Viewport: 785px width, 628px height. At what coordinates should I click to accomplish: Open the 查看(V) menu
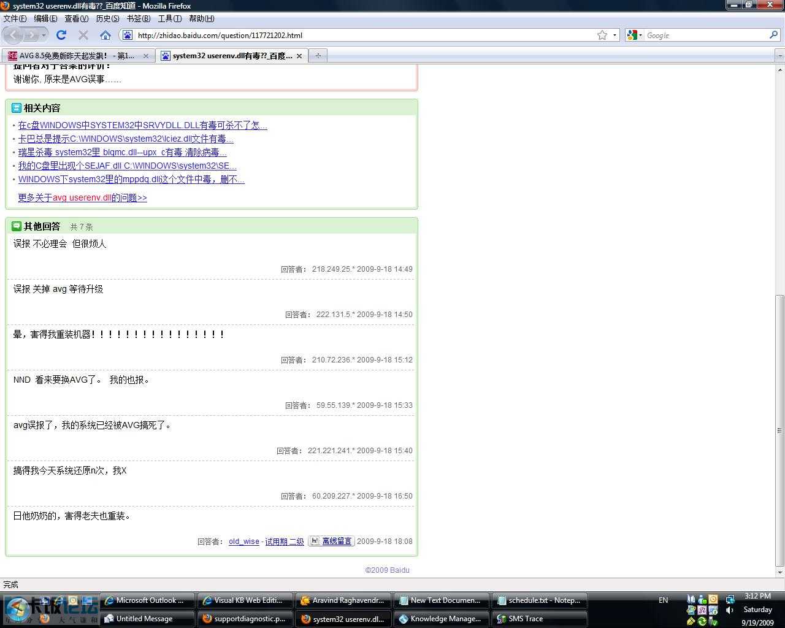tap(77, 18)
